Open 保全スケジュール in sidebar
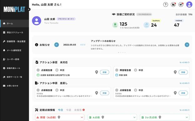195x121 pixels. coord(14,32)
